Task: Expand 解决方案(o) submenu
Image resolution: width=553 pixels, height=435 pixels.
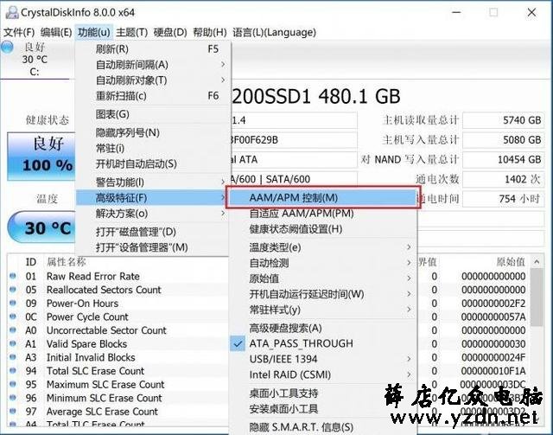Action: pos(153,214)
